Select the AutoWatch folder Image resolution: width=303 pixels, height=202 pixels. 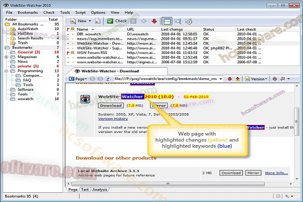[28, 29]
